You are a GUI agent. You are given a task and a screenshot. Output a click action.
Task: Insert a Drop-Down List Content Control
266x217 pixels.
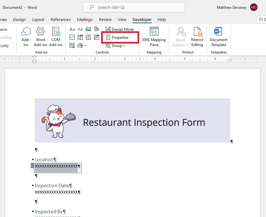pyautogui.click(x=88, y=37)
